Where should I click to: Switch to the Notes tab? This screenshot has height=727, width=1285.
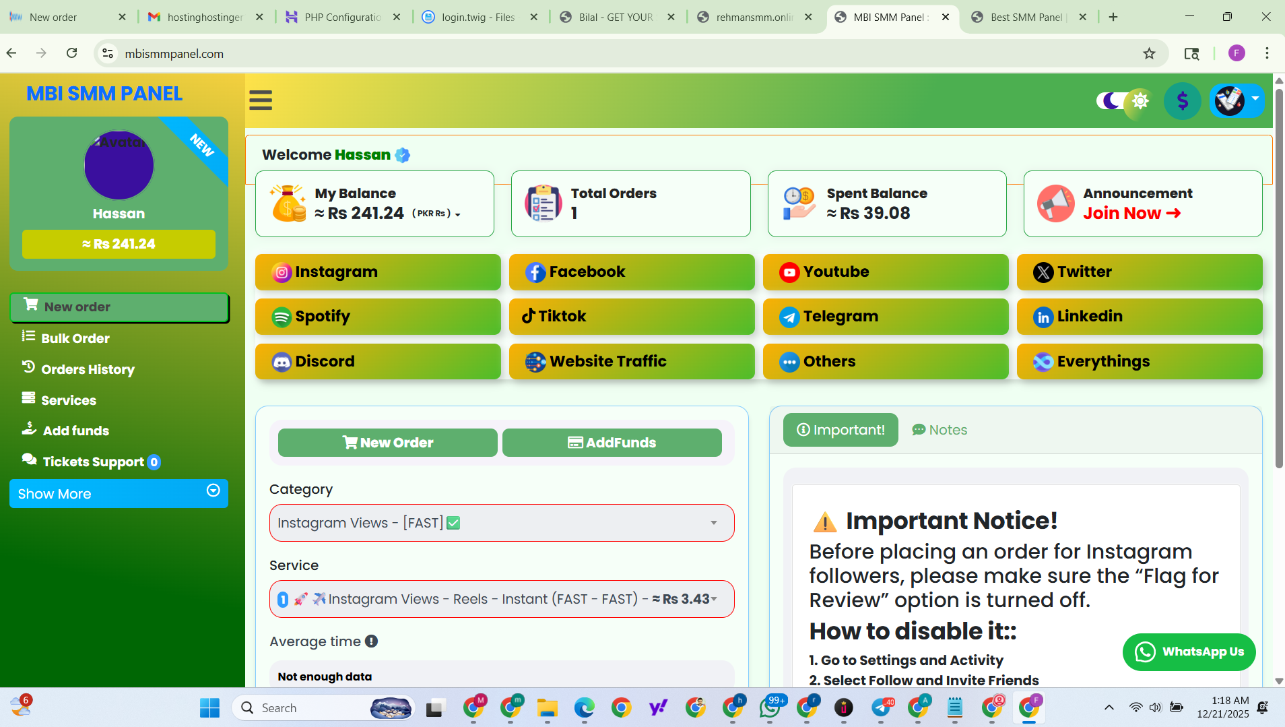pyautogui.click(x=940, y=430)
